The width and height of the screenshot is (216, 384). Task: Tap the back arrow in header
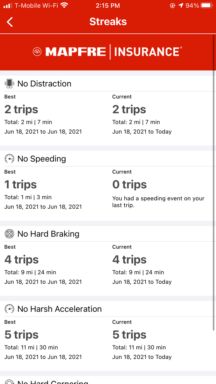click(x=10, y=22)
